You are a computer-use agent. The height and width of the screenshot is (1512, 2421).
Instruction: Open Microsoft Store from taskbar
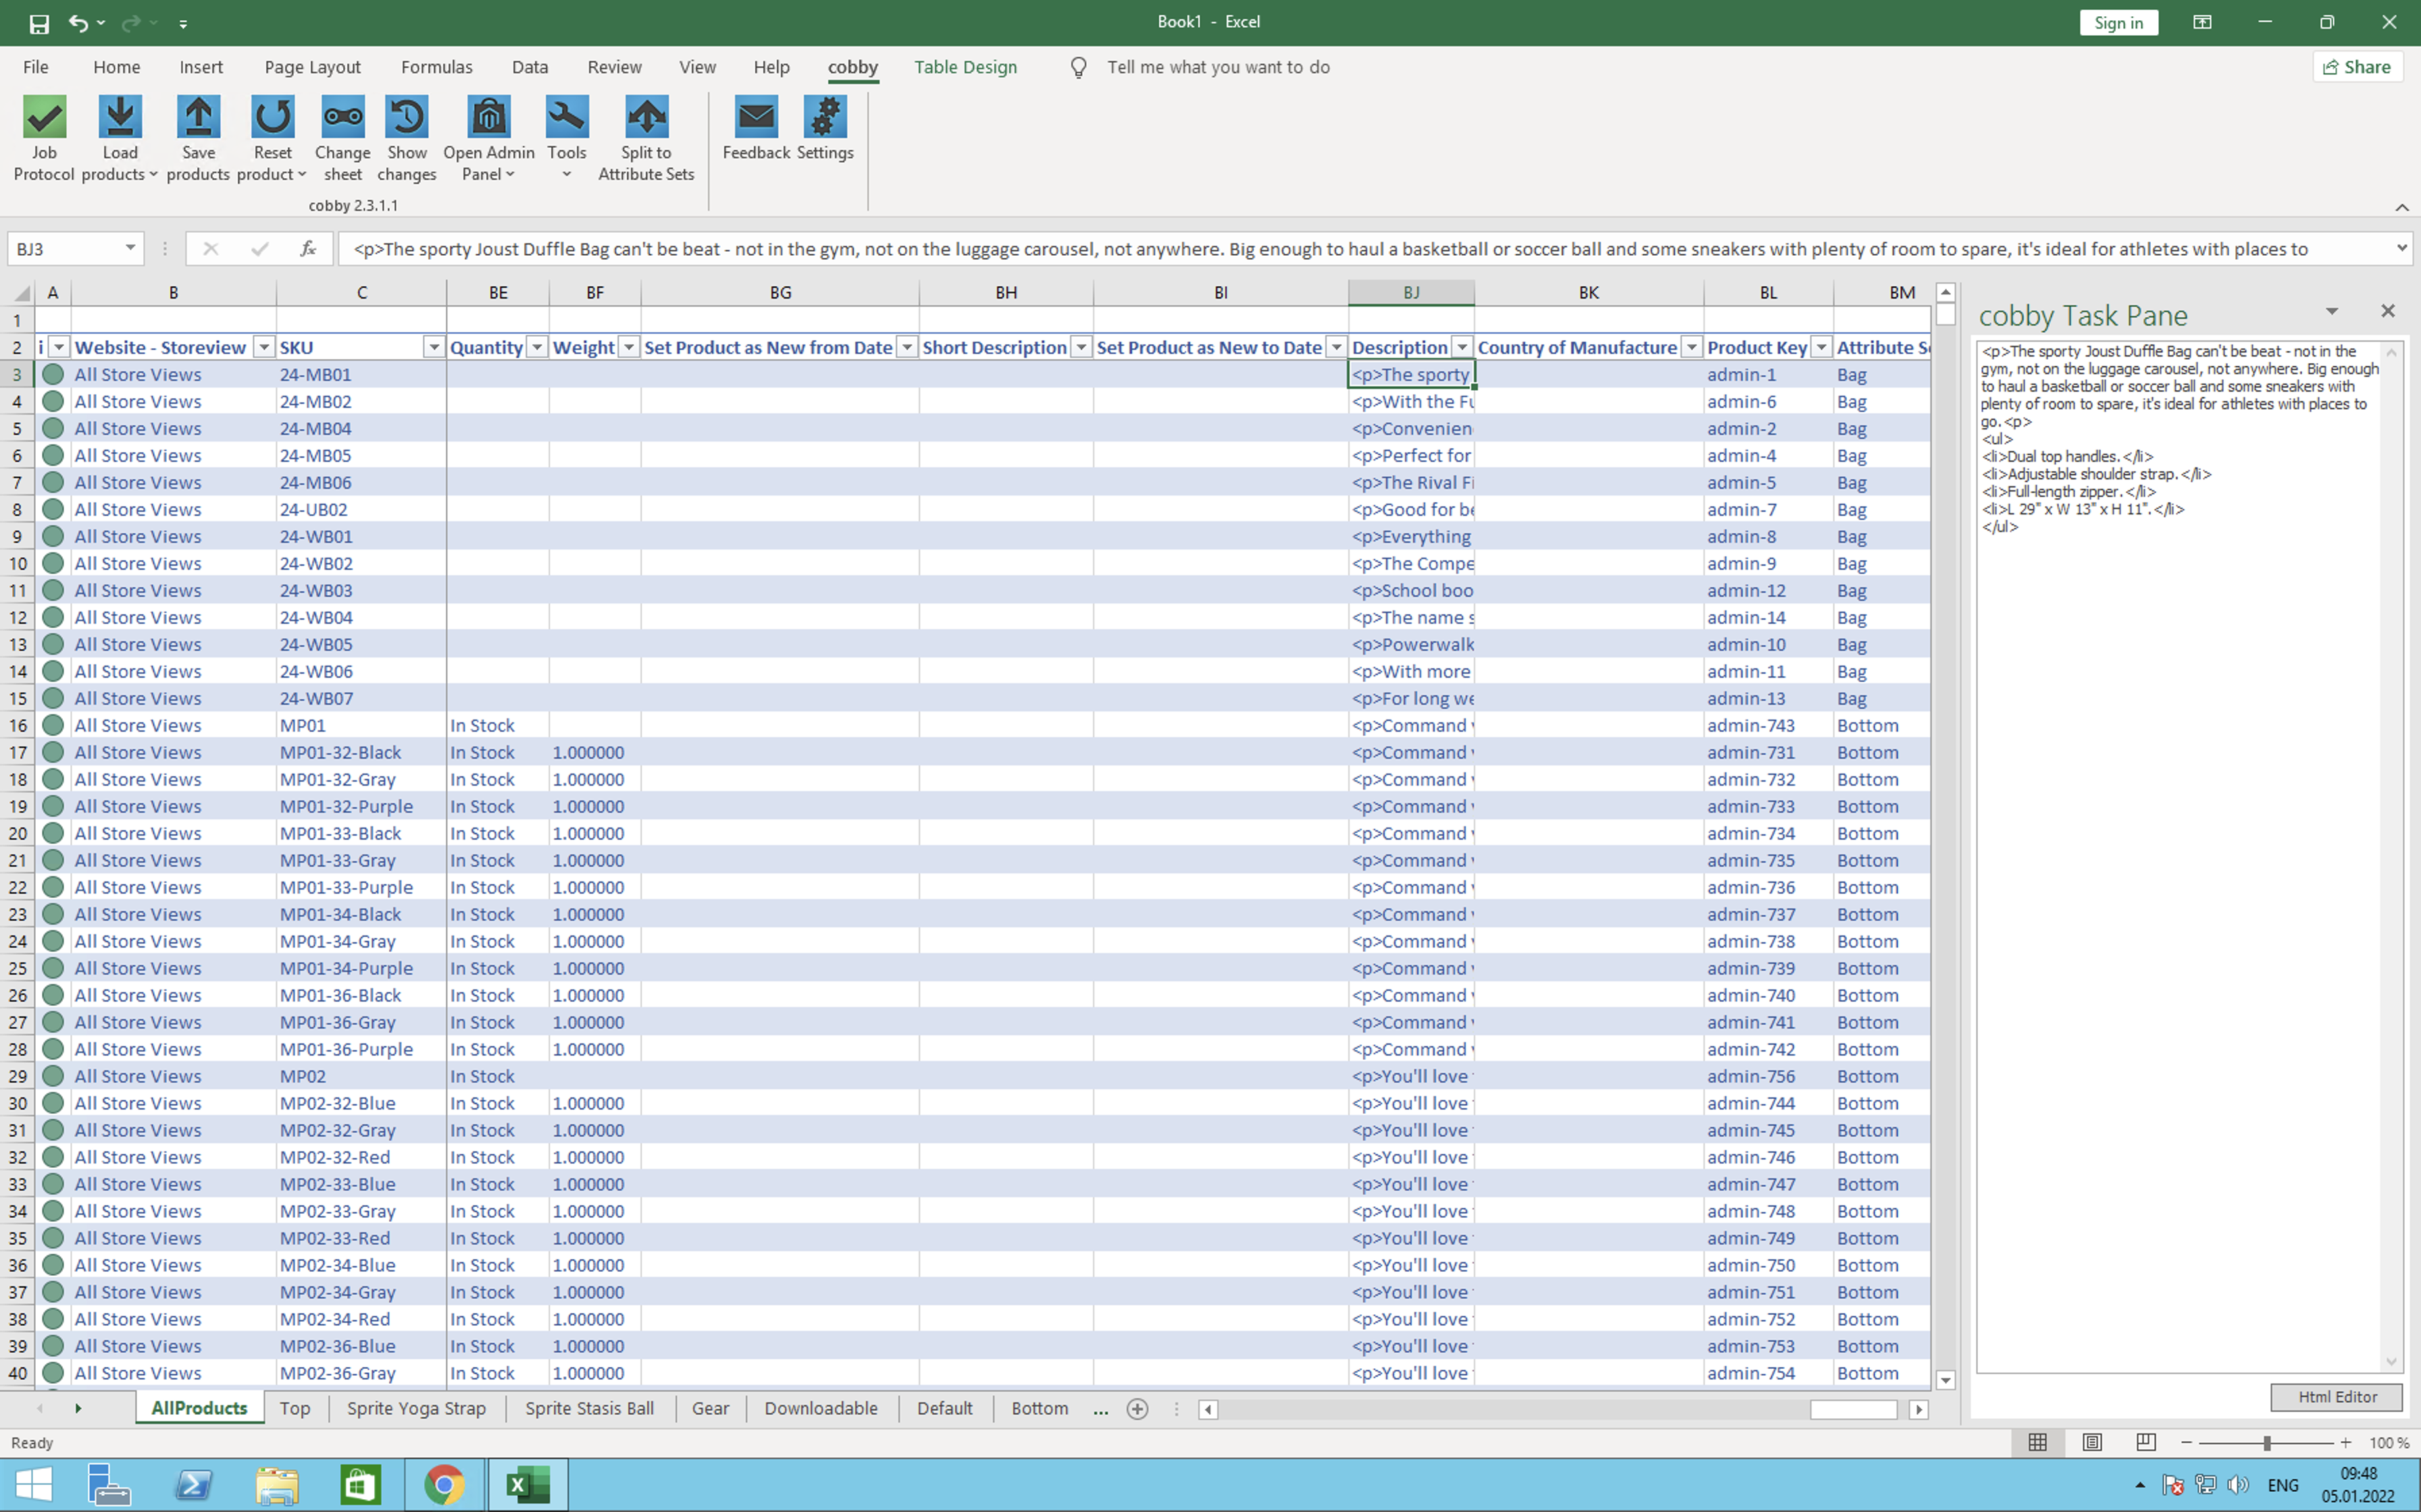click(x=360, y=1484)
